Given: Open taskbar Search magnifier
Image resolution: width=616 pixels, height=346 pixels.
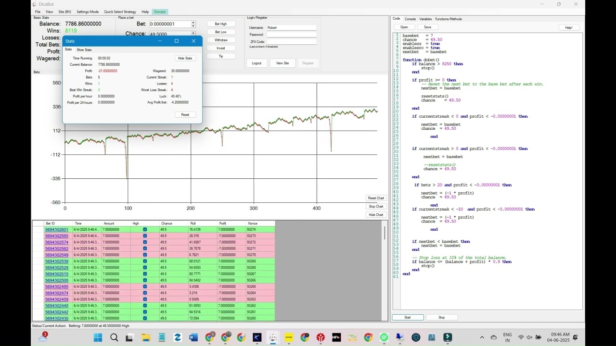Looking at the screenshot, I should click(x=114, y=337).
